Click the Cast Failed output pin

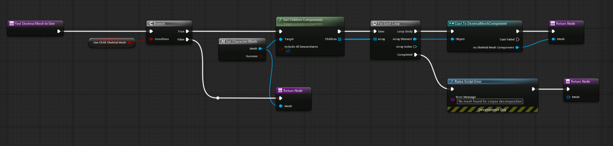coord(518,39)
